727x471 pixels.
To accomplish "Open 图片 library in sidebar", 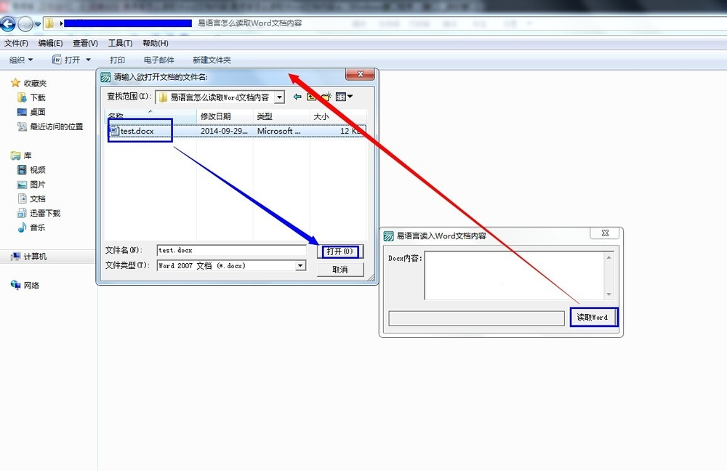I will [x=31, y=184].
